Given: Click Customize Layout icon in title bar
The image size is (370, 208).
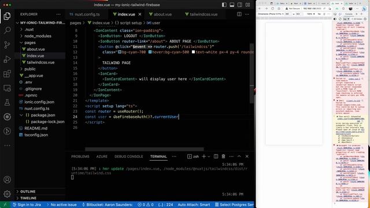Looking at the screenshot, I should pyautogui.click(x=248, y=5).
